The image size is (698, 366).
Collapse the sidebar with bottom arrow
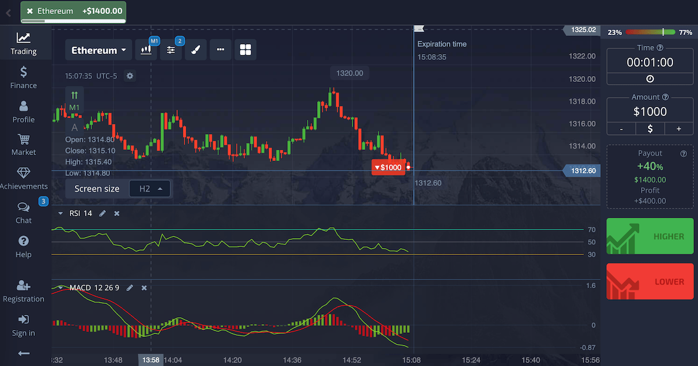click(x=23, y=353)
